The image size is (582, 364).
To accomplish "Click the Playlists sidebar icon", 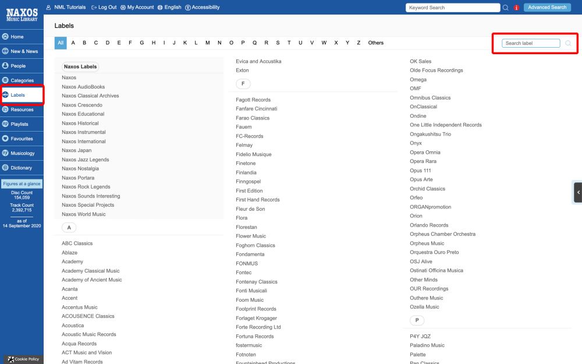I will coord(5,123).
